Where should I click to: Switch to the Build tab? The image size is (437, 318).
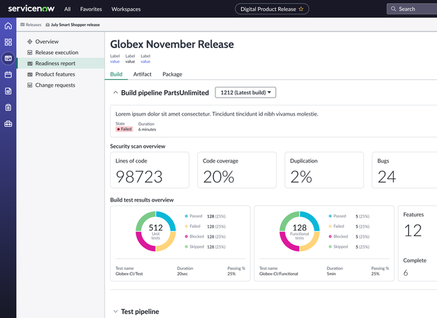116,74
